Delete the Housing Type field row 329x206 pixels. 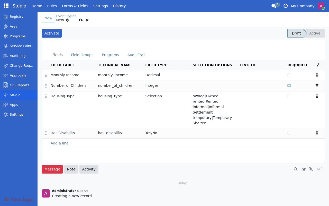tap(317, 96)
